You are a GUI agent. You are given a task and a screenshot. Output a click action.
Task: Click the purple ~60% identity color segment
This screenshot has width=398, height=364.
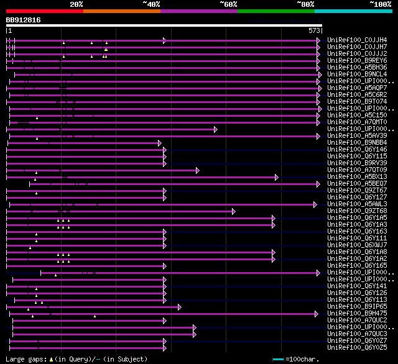(199, 11)
